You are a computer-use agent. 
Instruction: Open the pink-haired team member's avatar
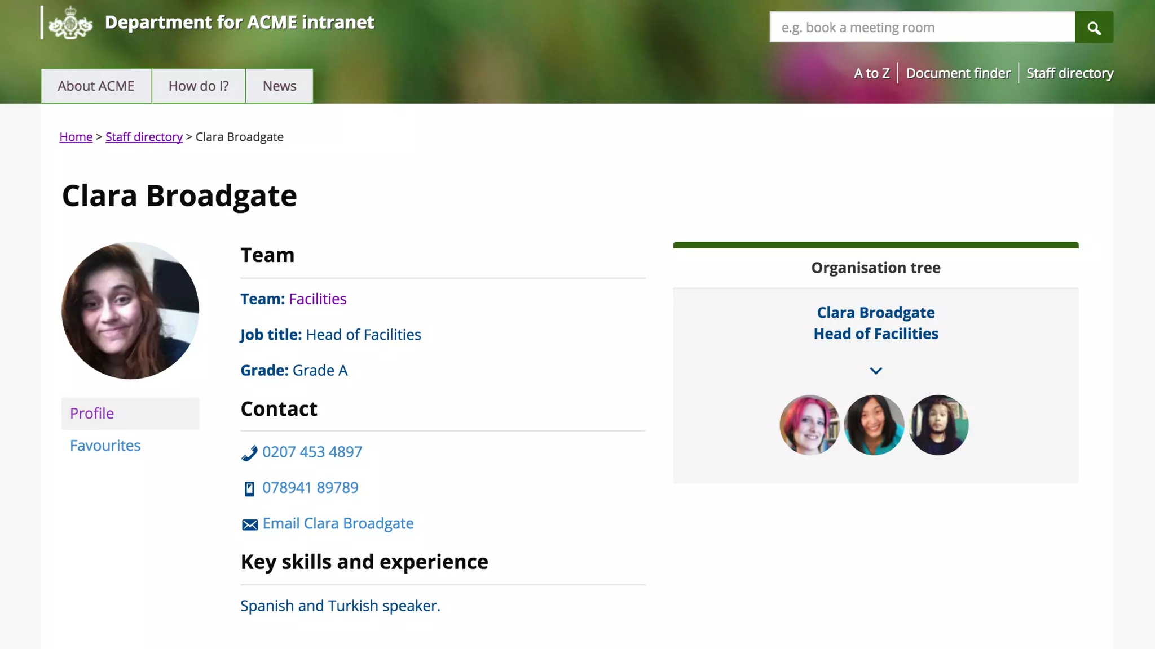809,425
